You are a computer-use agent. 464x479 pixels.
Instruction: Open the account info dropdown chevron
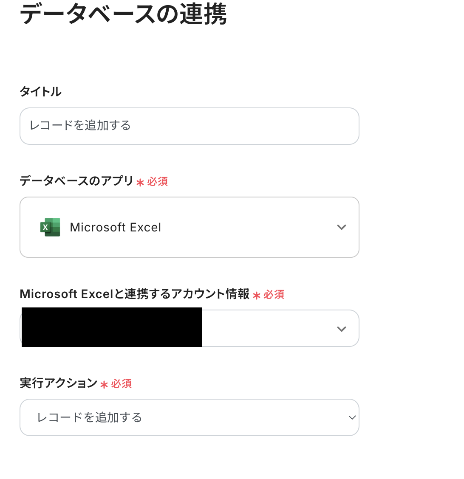341,329
